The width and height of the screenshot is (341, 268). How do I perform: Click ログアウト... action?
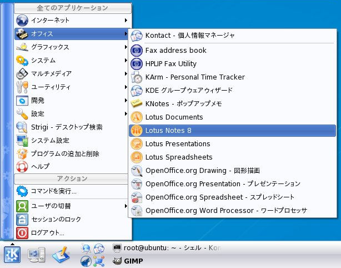72,233
